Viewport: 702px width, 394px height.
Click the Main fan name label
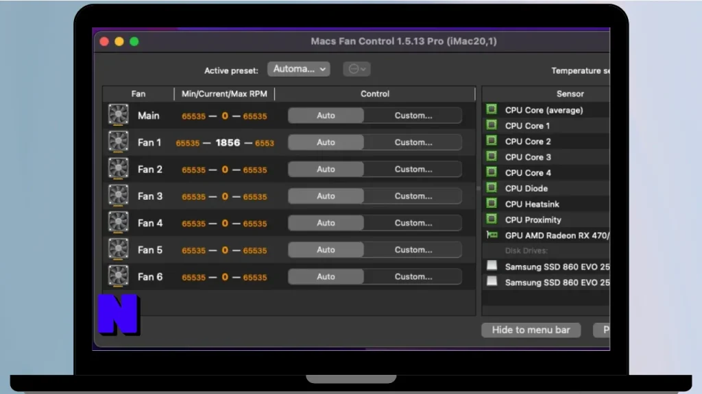pyautogui.click(x=148, y=116)
